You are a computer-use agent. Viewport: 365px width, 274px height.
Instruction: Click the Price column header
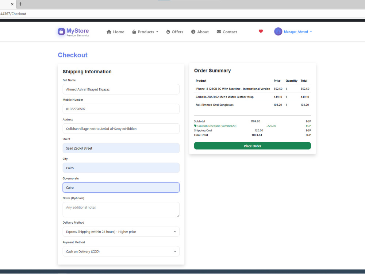pyautogui.click(x=277, y=81)
